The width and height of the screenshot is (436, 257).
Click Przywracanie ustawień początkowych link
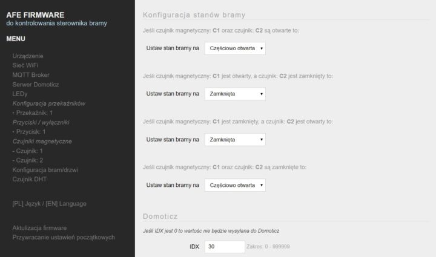click(64, 238)
